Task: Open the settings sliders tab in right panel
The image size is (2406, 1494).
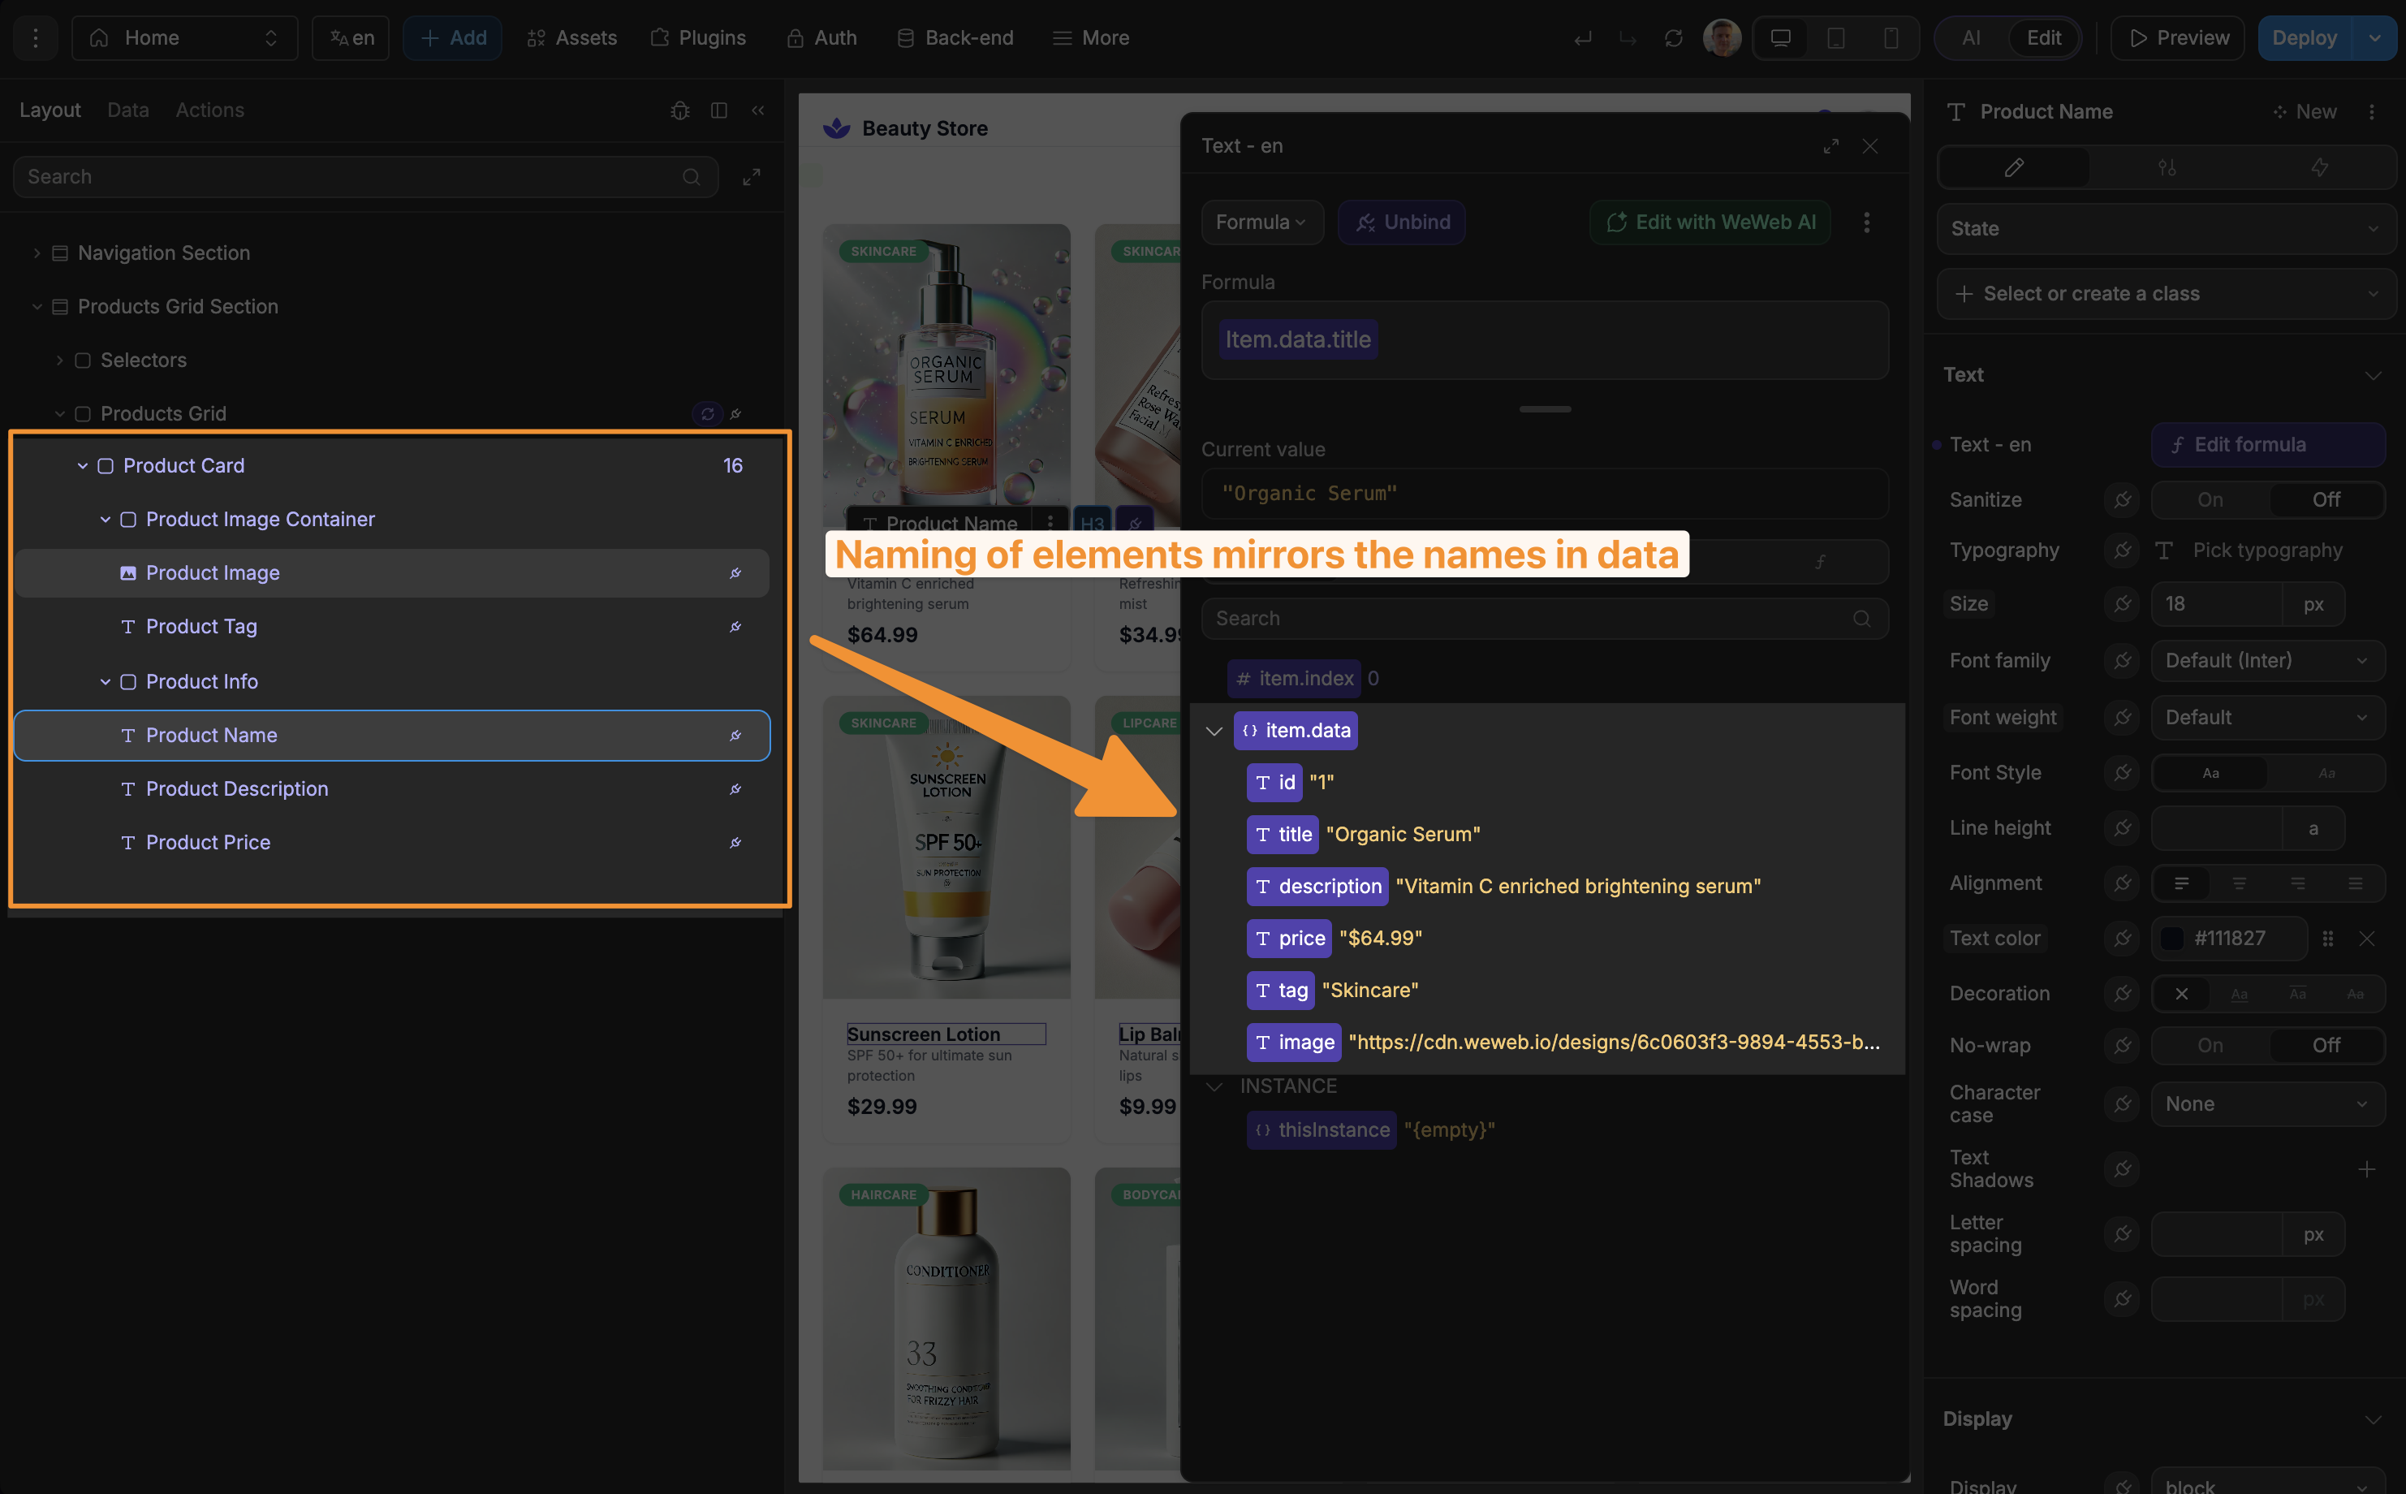Action: 2167,168
